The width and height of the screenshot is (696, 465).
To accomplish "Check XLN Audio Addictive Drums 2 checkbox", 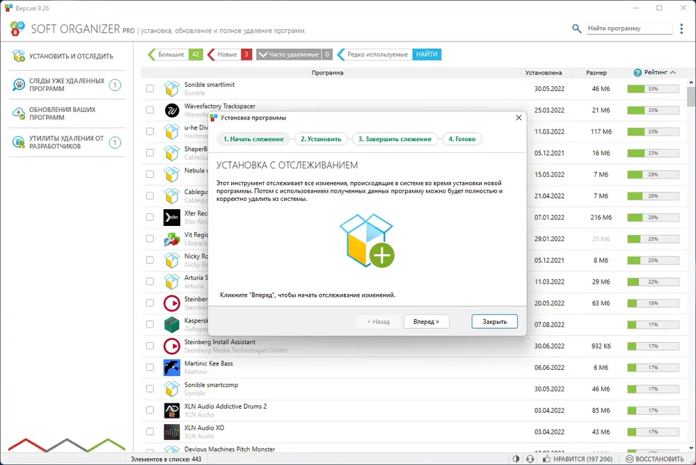I will (150, 411).
